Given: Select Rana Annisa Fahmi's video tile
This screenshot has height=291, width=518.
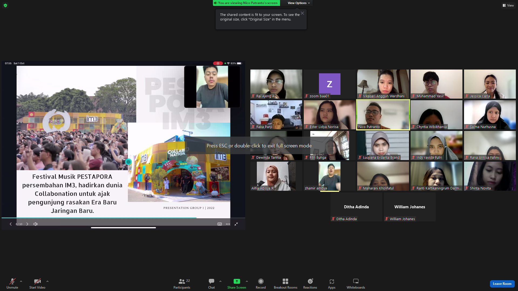Looking at the screenshot, I should pos(490,145).
